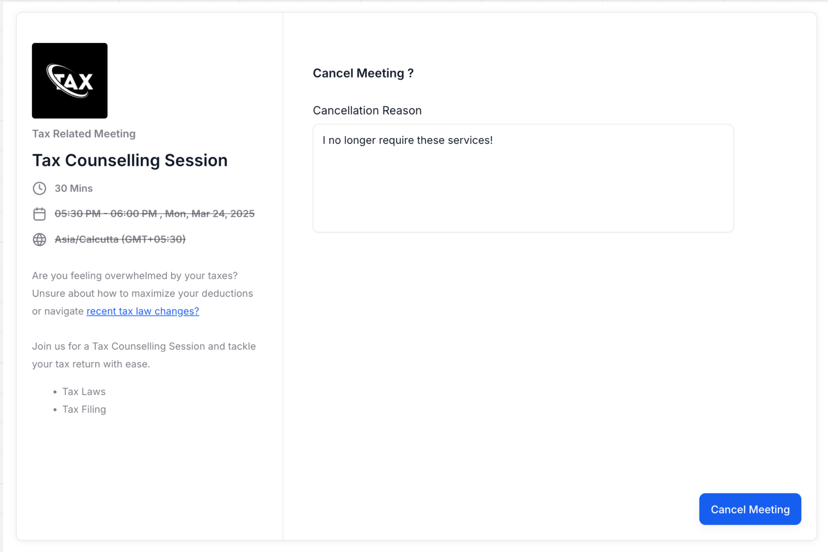Click the struck-through Asia/Calcutta timezone text
The image size is (828, 552).
[120, 239]
